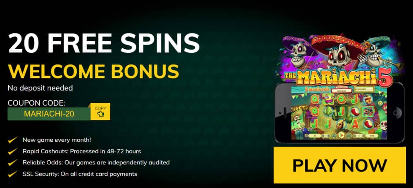Click the COPY button next to coupon code
Image resolution: width=413 pixels, height=188 pixels.
(100, 111)
